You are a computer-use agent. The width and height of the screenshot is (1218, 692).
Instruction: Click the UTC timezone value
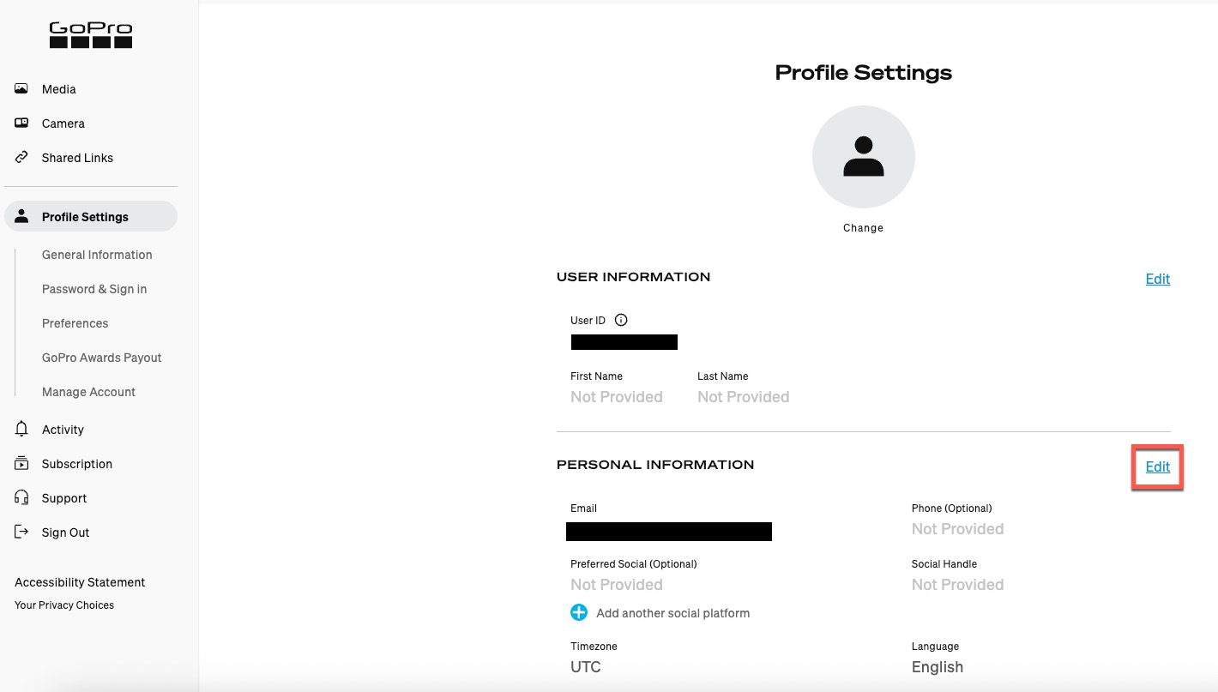[586, 667]
